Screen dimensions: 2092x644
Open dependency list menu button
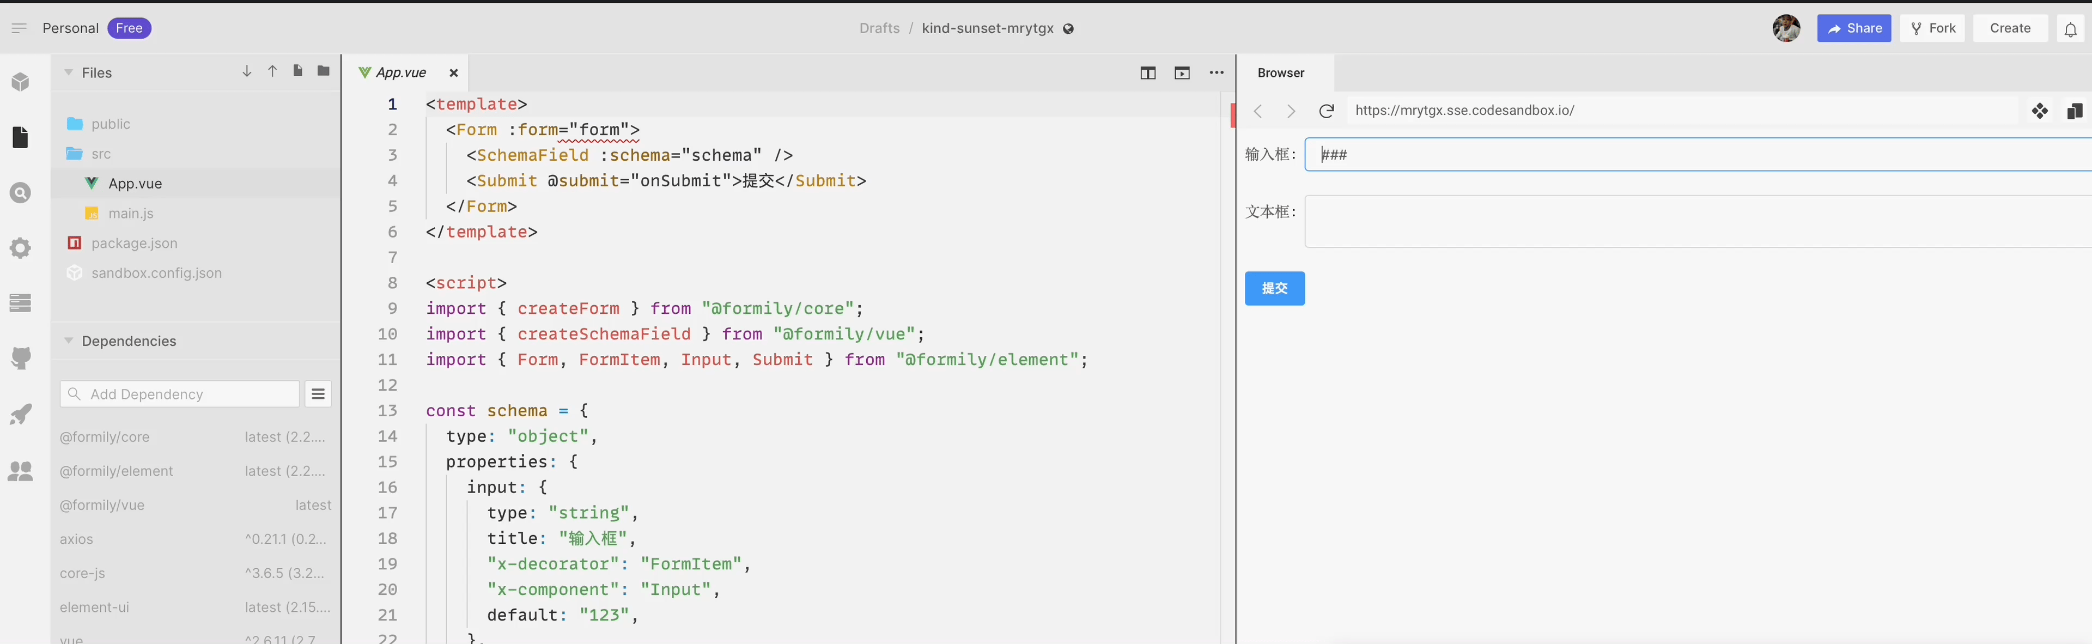tap(318, 394)
